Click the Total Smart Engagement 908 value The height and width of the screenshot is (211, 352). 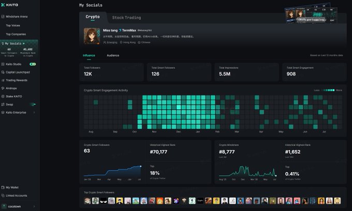coord(291,74)
